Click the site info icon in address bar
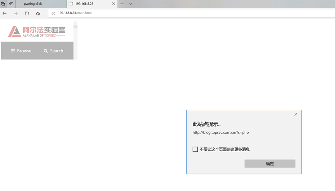 pos(53,13)
